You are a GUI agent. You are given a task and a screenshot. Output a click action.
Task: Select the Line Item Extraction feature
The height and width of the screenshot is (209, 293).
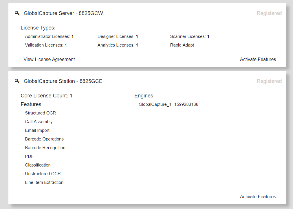click(44, 182)
